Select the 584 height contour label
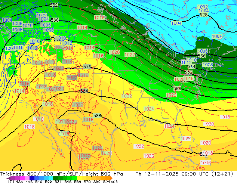237x183 pixels. [x=84, y=91]
